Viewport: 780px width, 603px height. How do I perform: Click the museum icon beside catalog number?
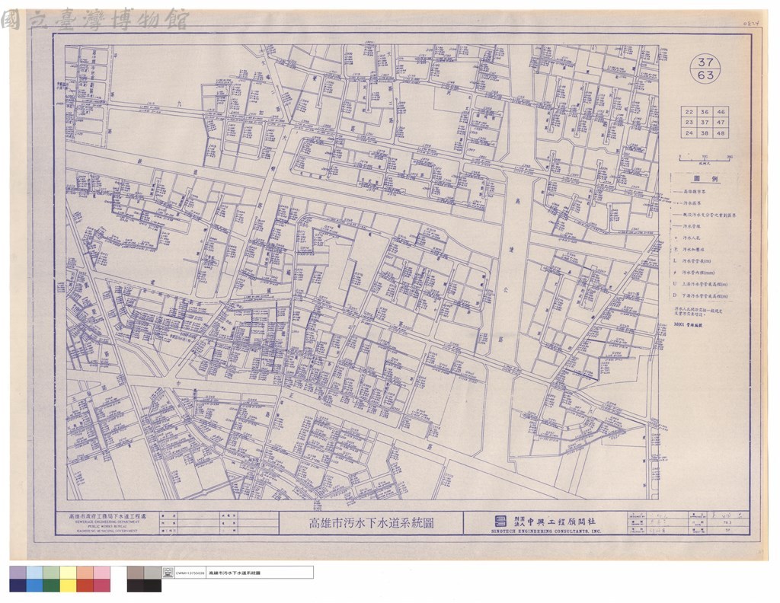tap(168, 573)
